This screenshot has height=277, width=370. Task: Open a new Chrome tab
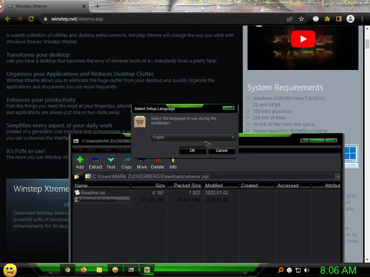tap(98, 6)
